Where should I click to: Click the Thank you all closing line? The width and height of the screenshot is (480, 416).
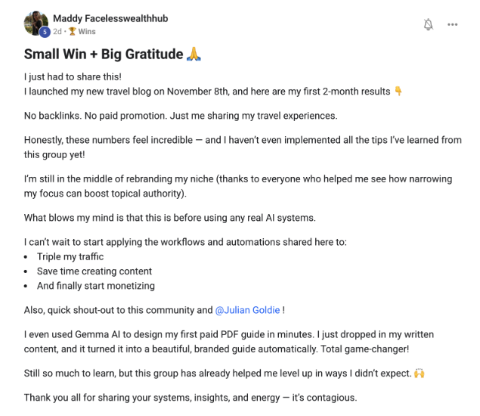pyautogui.click(x=190, y=398)
